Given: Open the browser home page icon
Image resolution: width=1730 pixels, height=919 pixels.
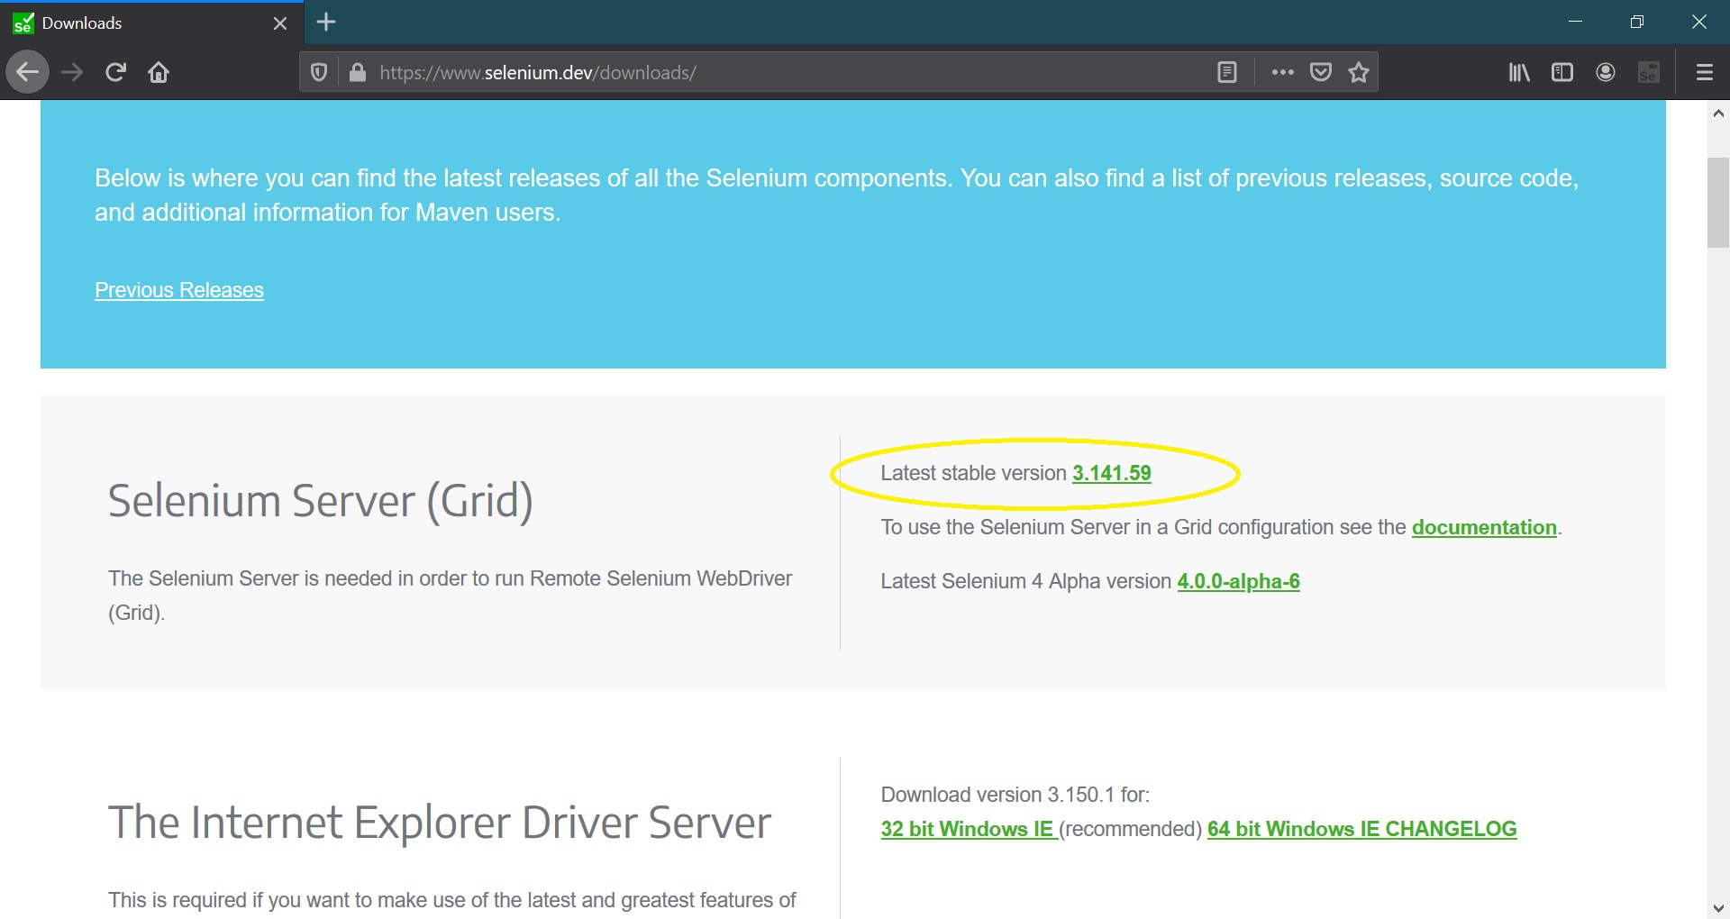Looking at the screenshot, I should pos(159,72).
